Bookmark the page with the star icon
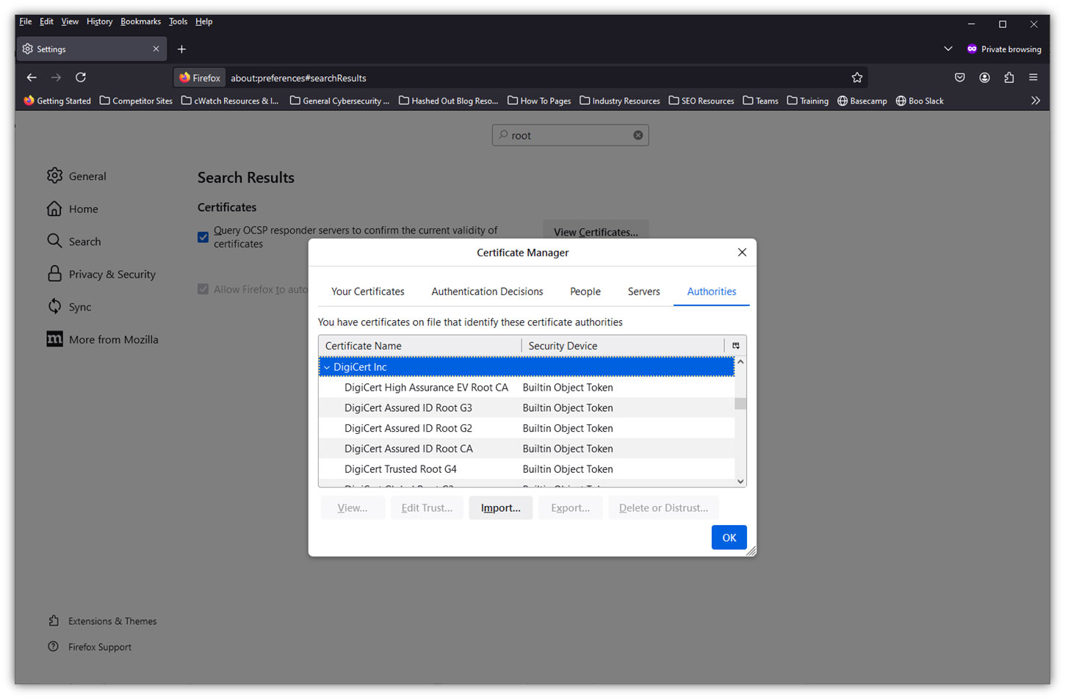Screen dimensions: 1065x699 click(x=857, y=77)
